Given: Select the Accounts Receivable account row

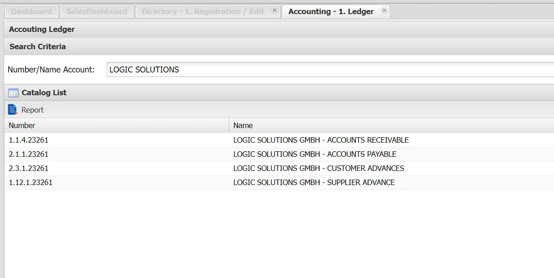Looking at the screenshot, I should pos(321,140).
